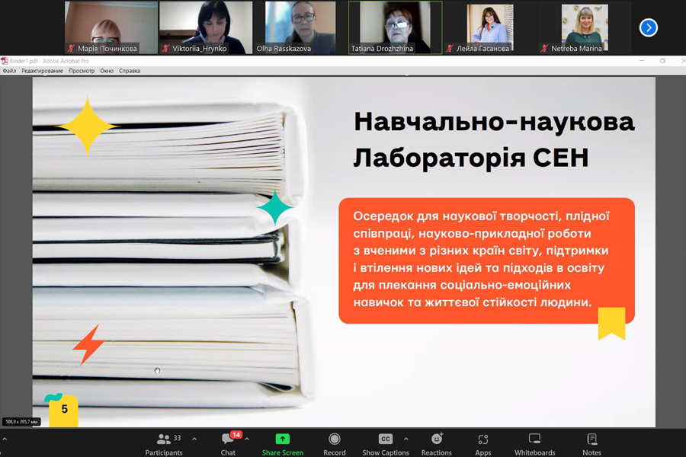Screen dimensions: 686x457
Task: Open the Reactions menu
Action: click(436, 444)
